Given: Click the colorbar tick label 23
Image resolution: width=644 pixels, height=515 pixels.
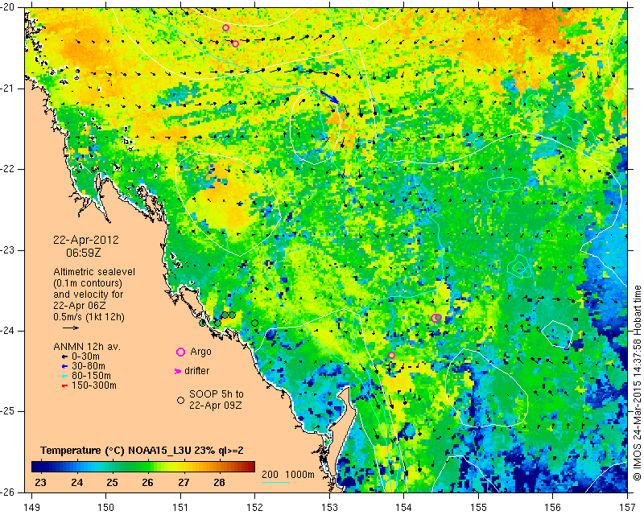Looking at the screenshot, I should (x=40, y=483).
